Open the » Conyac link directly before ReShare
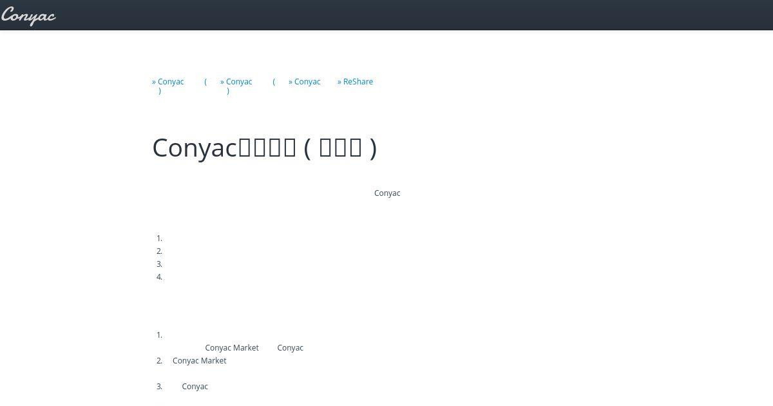The width and height of the screenshot is (773, 406). tap(305, 82)
